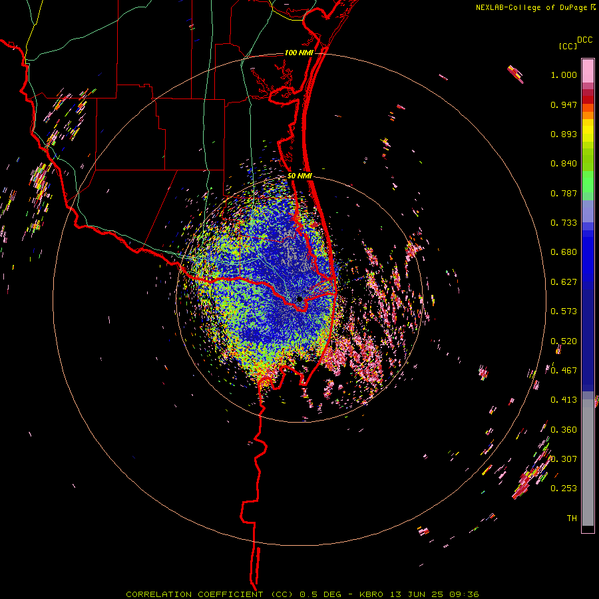This screenshot has height=599, width=599.
Task: Select the 0.627 scale value
Action: pos(564,282)
